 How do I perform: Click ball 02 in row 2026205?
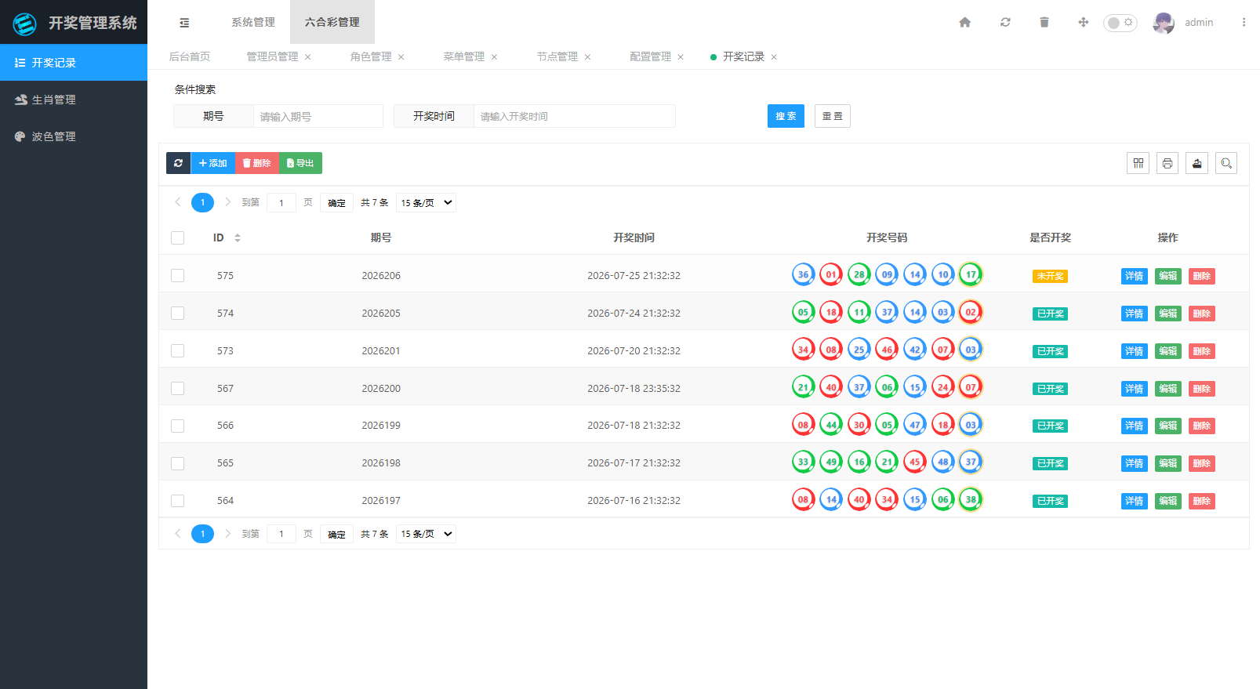point(971,312)
